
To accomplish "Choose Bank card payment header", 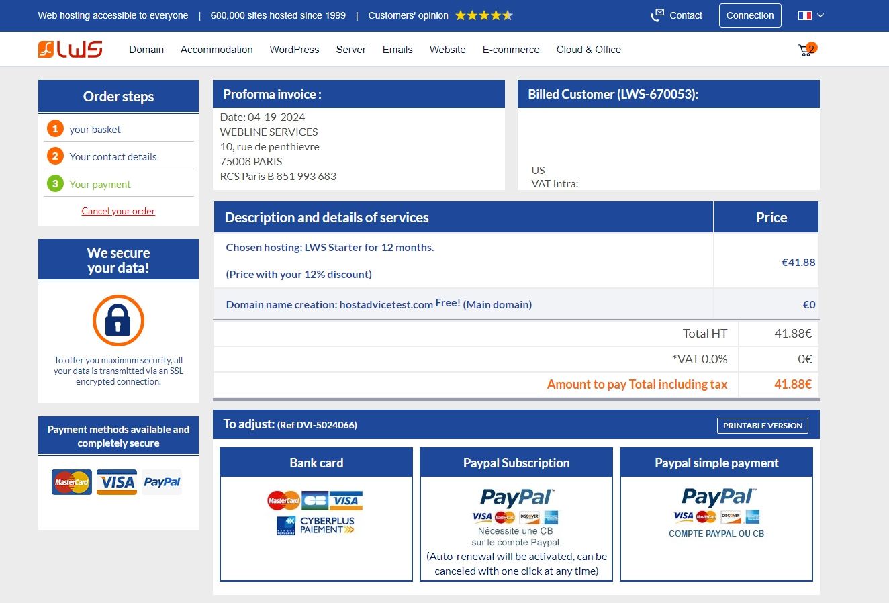I will [x=316, y=463].
